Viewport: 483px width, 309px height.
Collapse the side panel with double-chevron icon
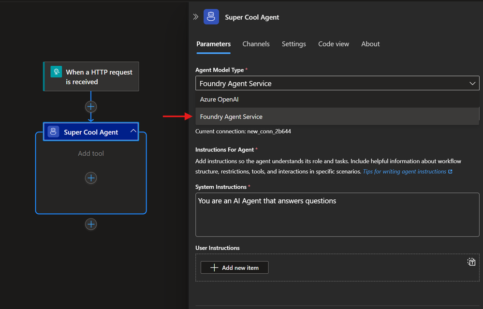(x=196, y=17)
